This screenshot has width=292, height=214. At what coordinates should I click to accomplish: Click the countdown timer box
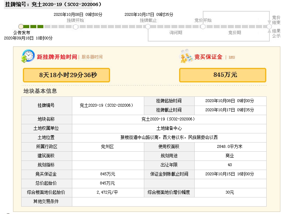click(66, 75)
